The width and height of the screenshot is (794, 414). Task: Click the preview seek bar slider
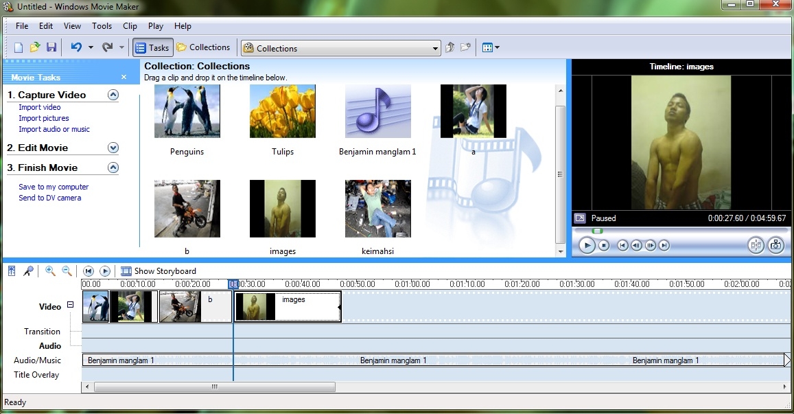[598, 231]
